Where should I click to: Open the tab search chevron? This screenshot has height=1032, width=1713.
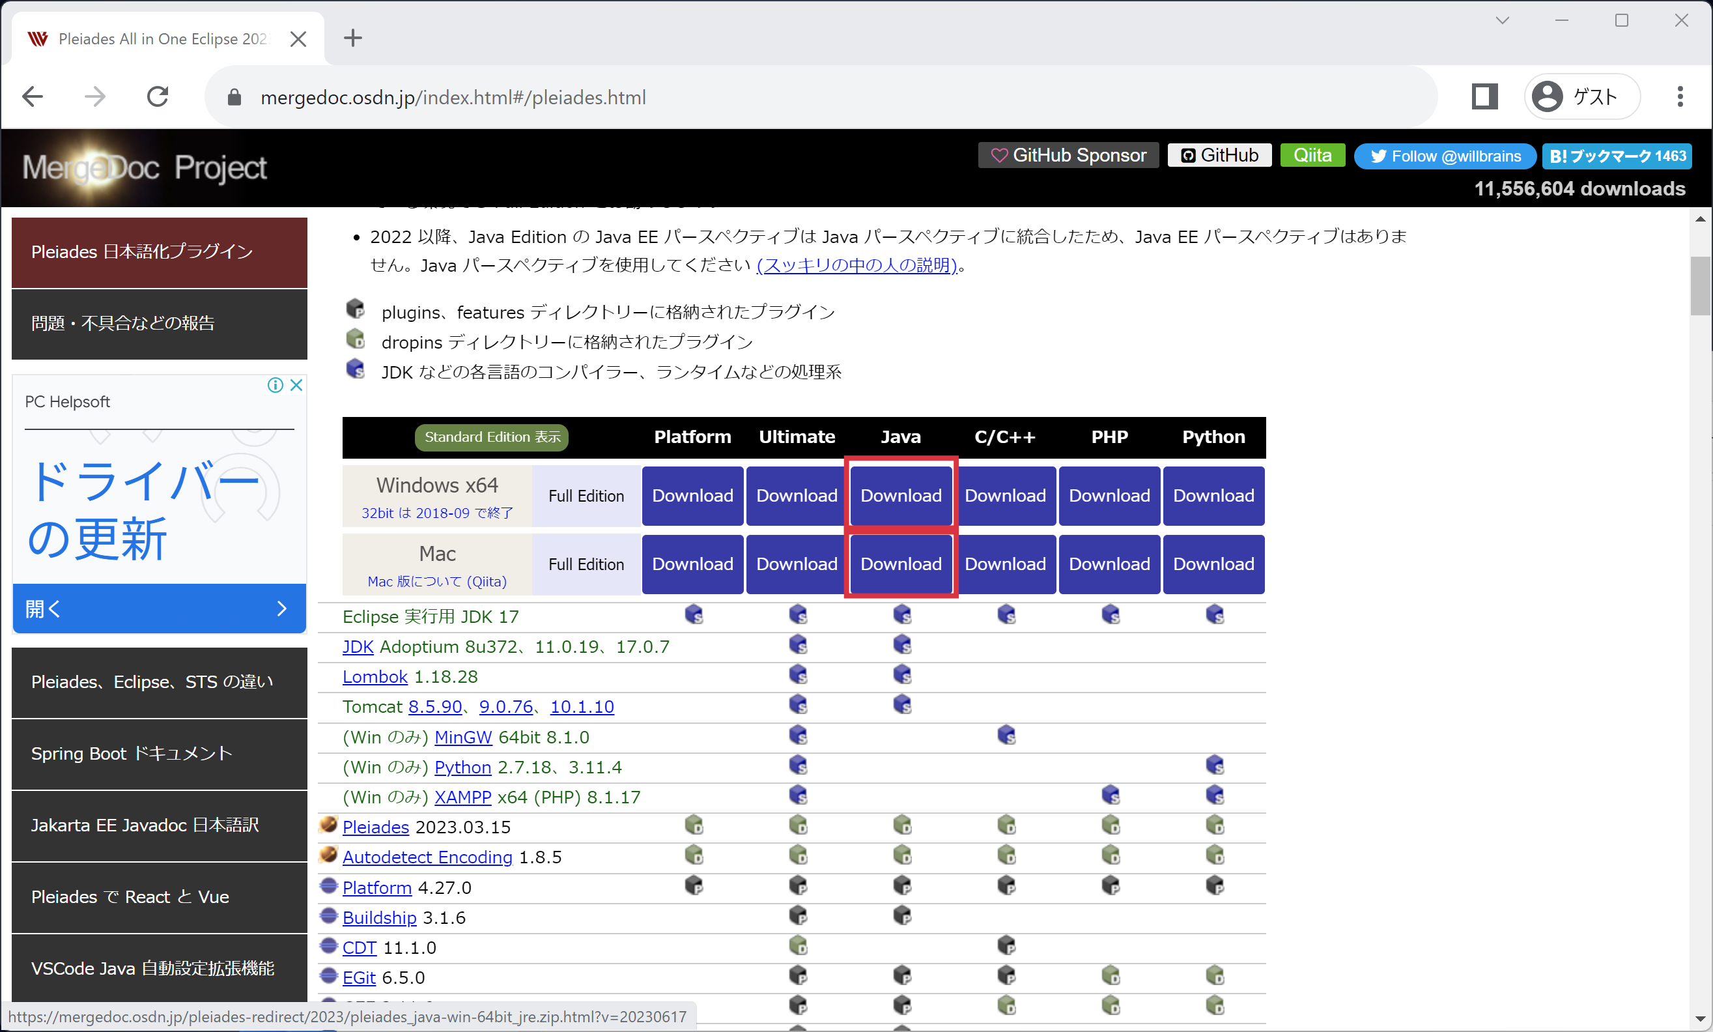coord(1503,20)
